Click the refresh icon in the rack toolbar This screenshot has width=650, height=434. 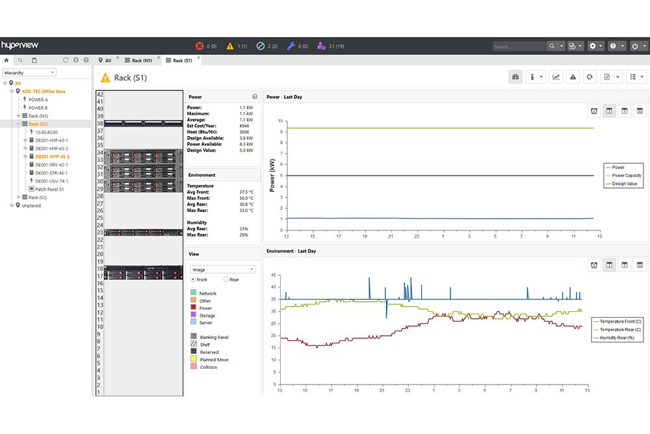[x=590, y=77]
